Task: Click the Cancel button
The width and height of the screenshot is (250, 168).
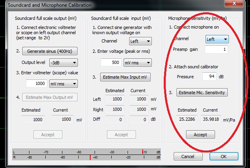Action: click(x=188, y=156)
